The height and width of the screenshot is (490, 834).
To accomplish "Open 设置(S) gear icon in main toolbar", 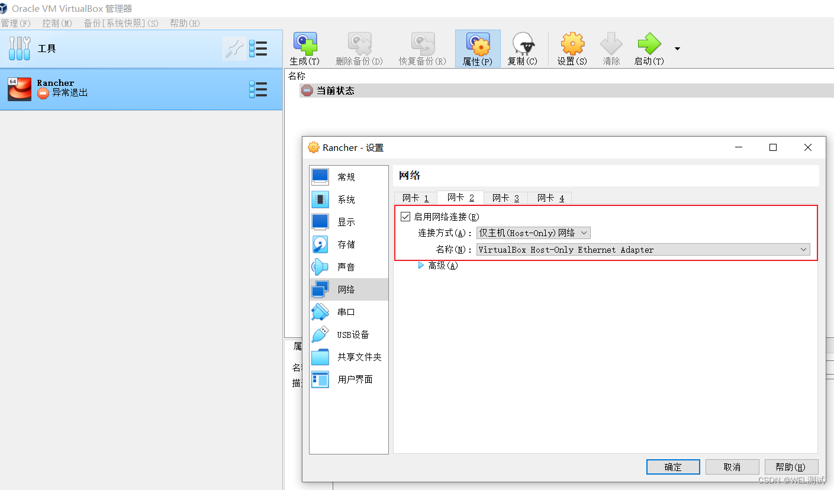I will (572, 44).
